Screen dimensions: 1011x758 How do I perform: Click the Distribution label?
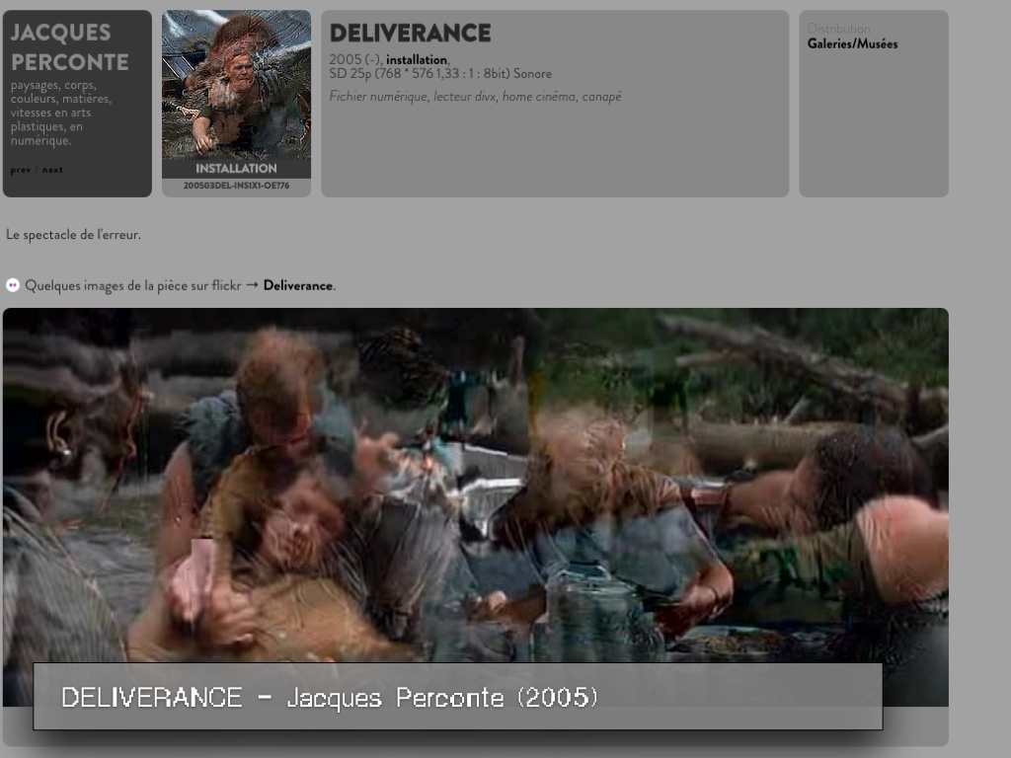[839, 29]
